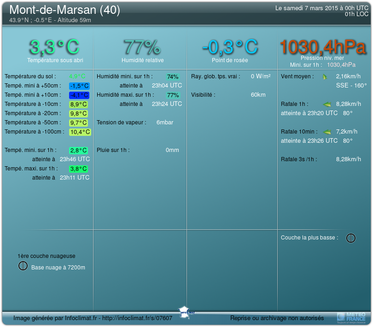Click the large 1030,4hPa pressure reading
The width and height of the screenshot is (373, 327).
tap(322, 47)
